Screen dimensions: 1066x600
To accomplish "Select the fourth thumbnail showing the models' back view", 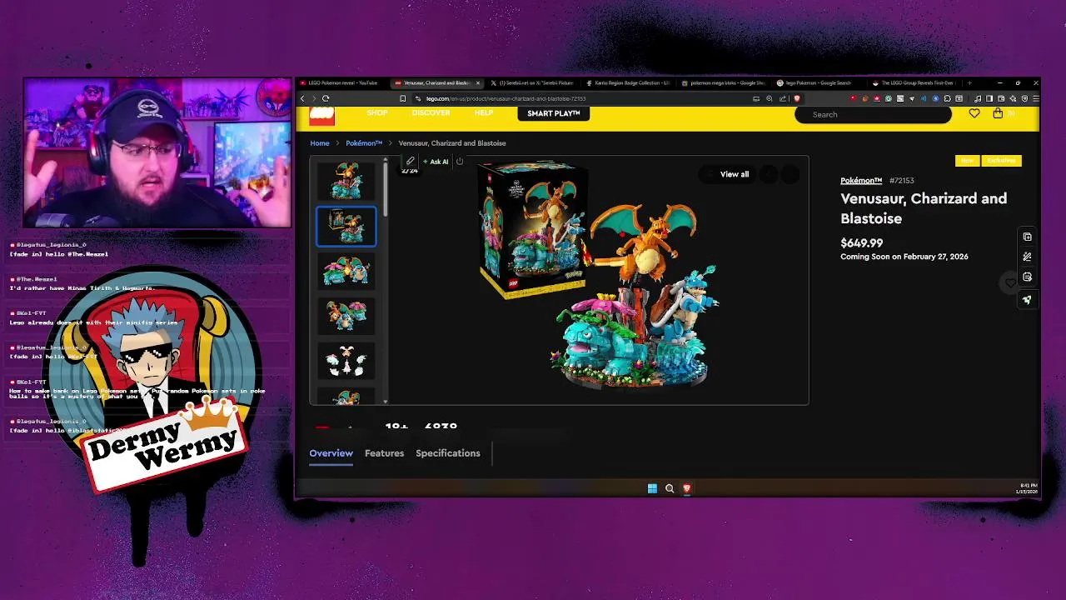I will click(346, 317).
